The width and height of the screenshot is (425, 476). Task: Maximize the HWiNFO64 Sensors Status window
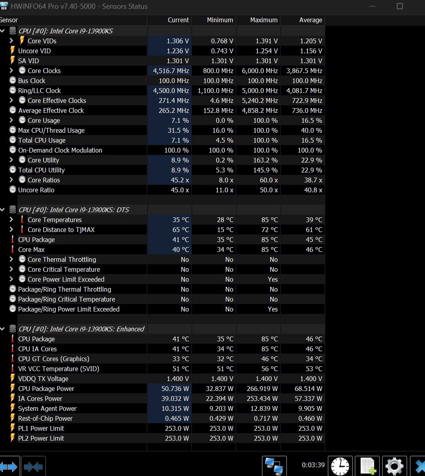[400, 6]
